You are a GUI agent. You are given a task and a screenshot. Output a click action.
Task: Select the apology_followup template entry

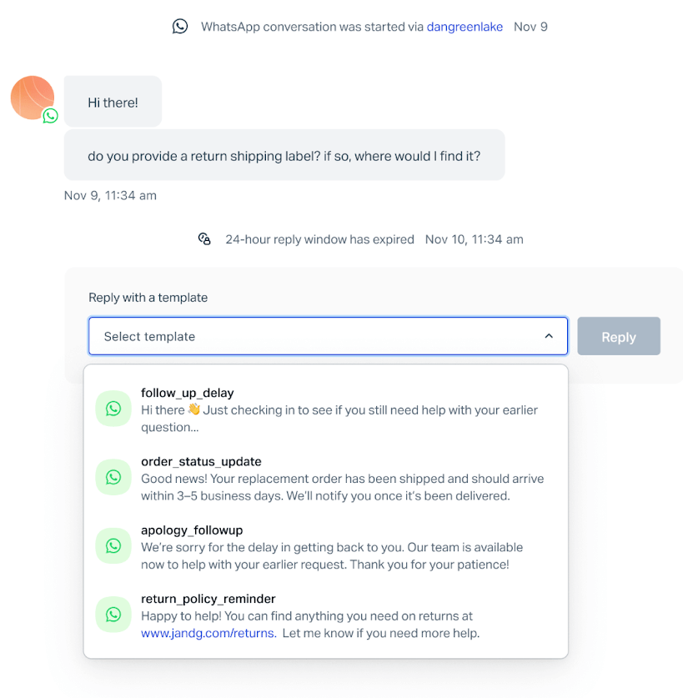pyautogui.click(x=325, y=547)
